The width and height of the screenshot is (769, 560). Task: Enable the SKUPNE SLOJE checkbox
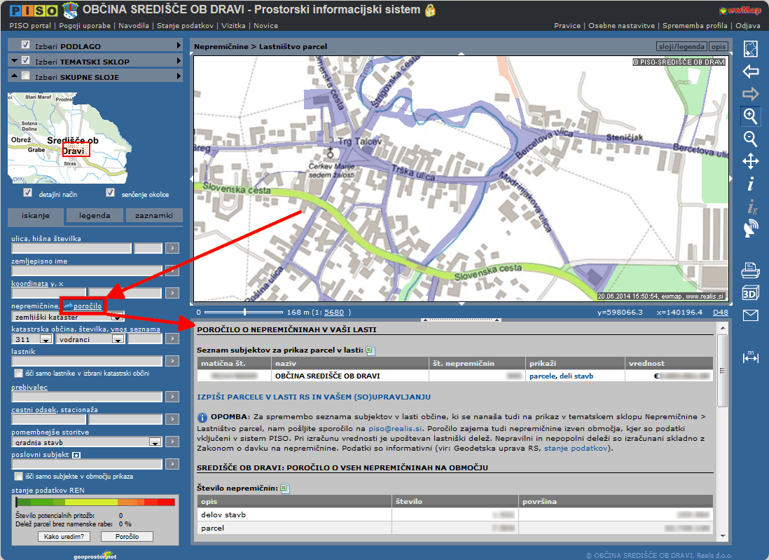click(x=26, y=76)
